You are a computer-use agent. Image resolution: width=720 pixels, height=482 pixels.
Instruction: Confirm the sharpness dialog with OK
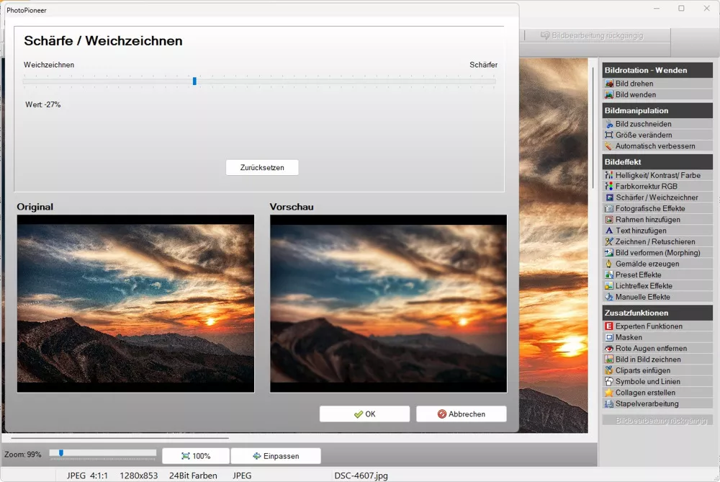364,414
